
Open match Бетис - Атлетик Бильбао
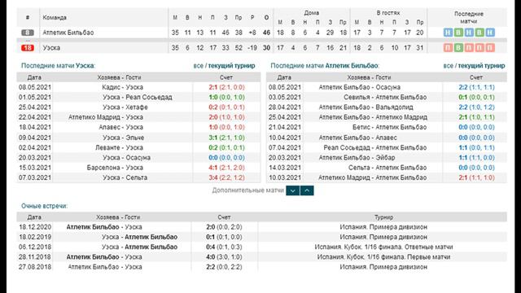tap(389, 127)
